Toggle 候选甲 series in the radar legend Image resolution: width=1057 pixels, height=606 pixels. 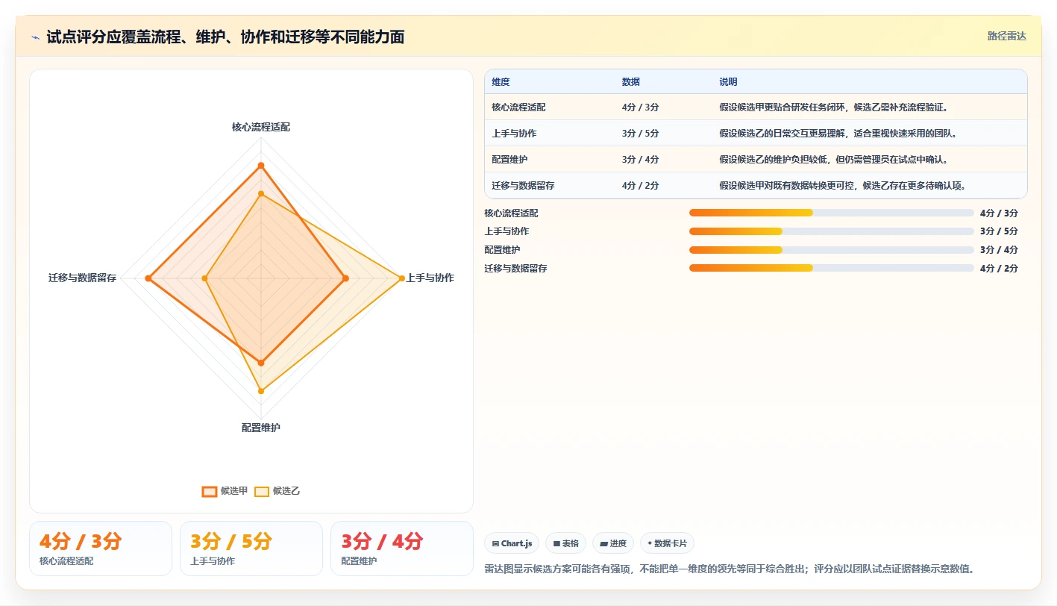click(x=225, y=491)
